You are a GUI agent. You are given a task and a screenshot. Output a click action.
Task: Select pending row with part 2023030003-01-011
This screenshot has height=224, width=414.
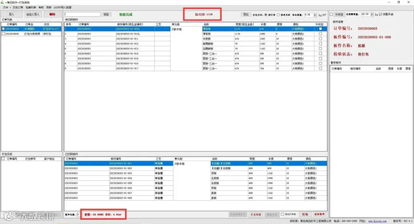(195, 39)
